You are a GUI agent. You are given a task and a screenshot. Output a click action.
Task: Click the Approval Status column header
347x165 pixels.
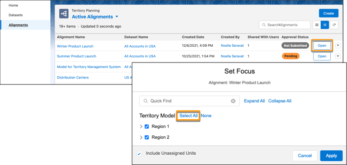point(295,37)
